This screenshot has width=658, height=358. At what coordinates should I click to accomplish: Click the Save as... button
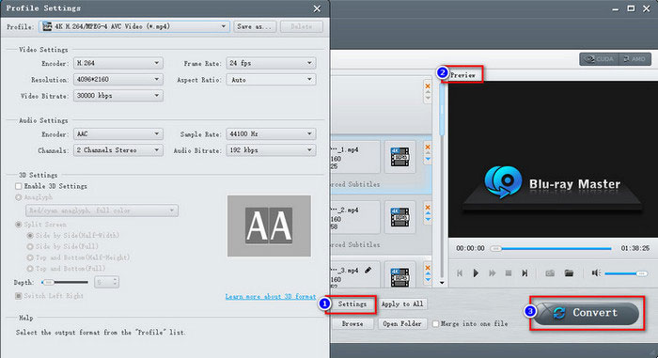(x=255, y=26)
